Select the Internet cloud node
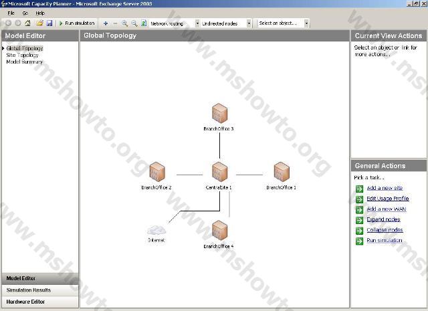Screen dimensions: 428x311 coord(156,230)
